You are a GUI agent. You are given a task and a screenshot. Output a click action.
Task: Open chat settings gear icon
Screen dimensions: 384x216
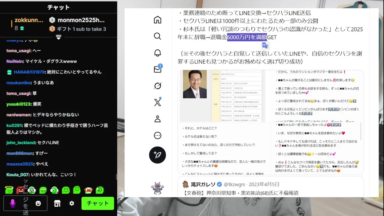[72, 203]
